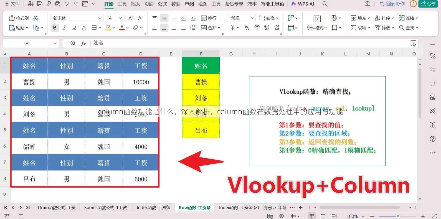Open the font size dropdown showing 14
This screenshot has height=219, width=441.
[x=120, y=18]
